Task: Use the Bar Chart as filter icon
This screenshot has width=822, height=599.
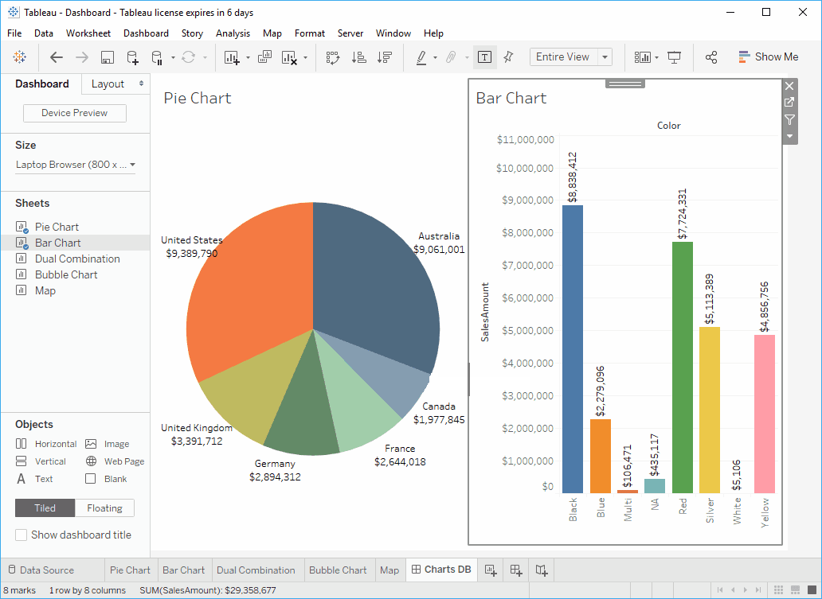Action: point(789,119)
